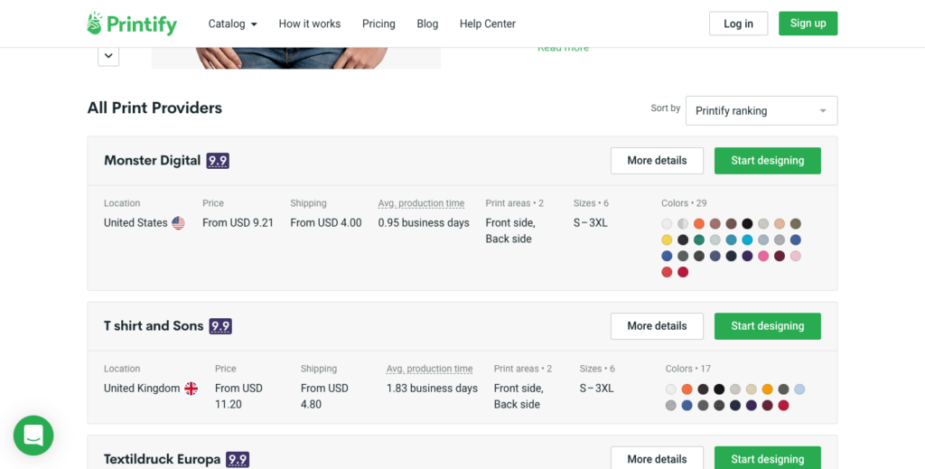Click Monster Digital's 9.9 rating badge

point(218,161)
